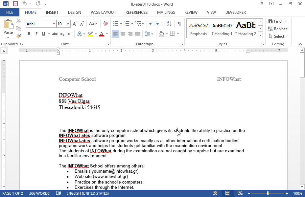Toggle Bold formatting
The image size is (305, 197).
(x=29, y=34)
